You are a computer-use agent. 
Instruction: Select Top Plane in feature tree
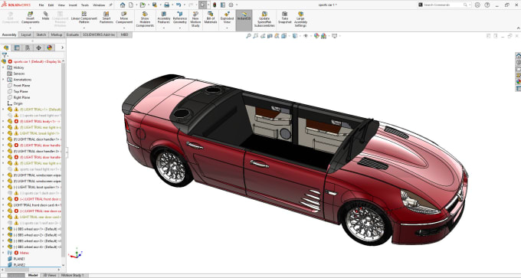click(x=21, y=91)
